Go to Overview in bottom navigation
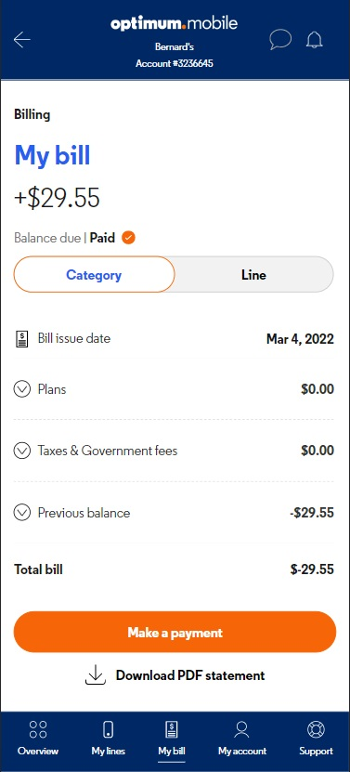Image resolution: width=350 pixels, height=772 pixels. click(38, 738)
